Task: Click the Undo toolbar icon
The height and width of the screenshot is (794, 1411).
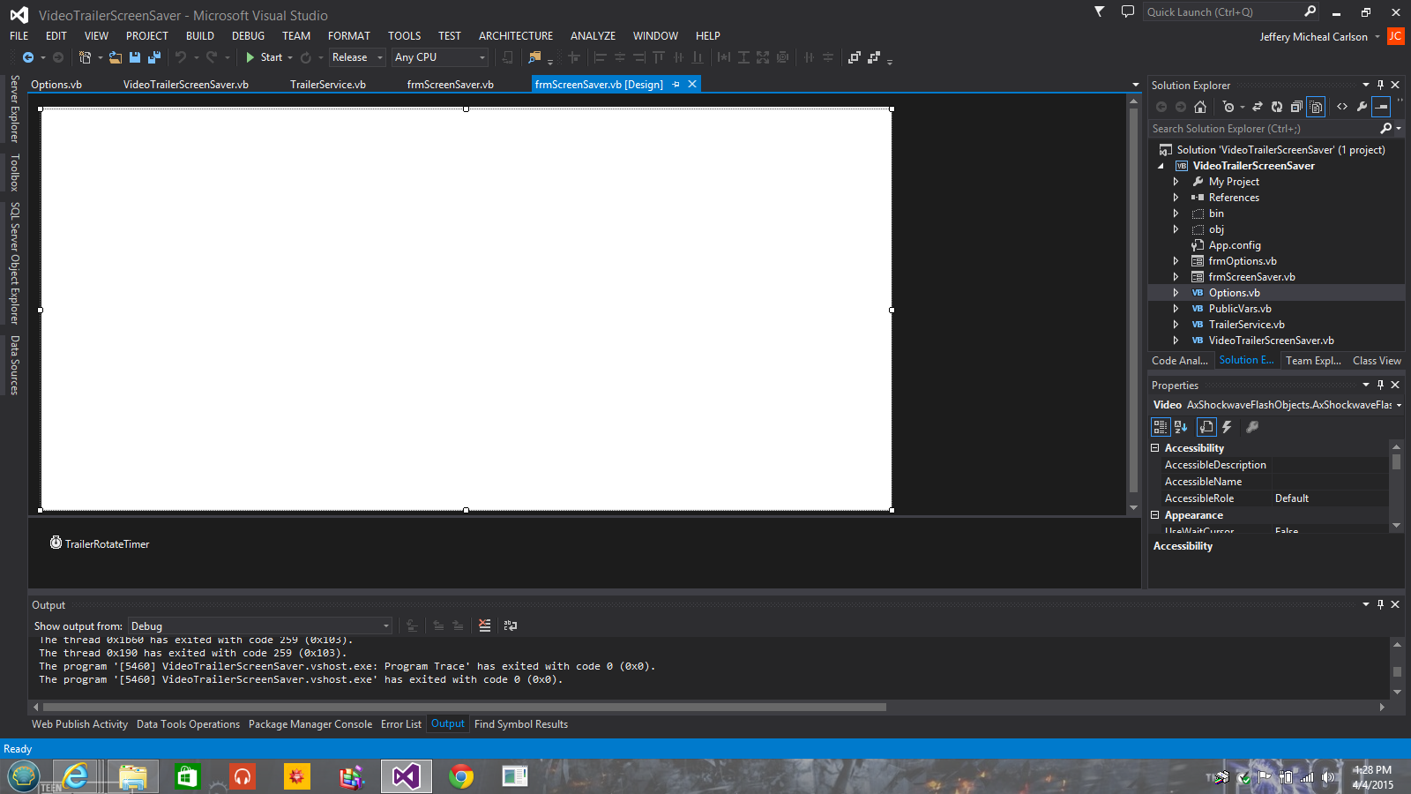Action: pos(181,57)
